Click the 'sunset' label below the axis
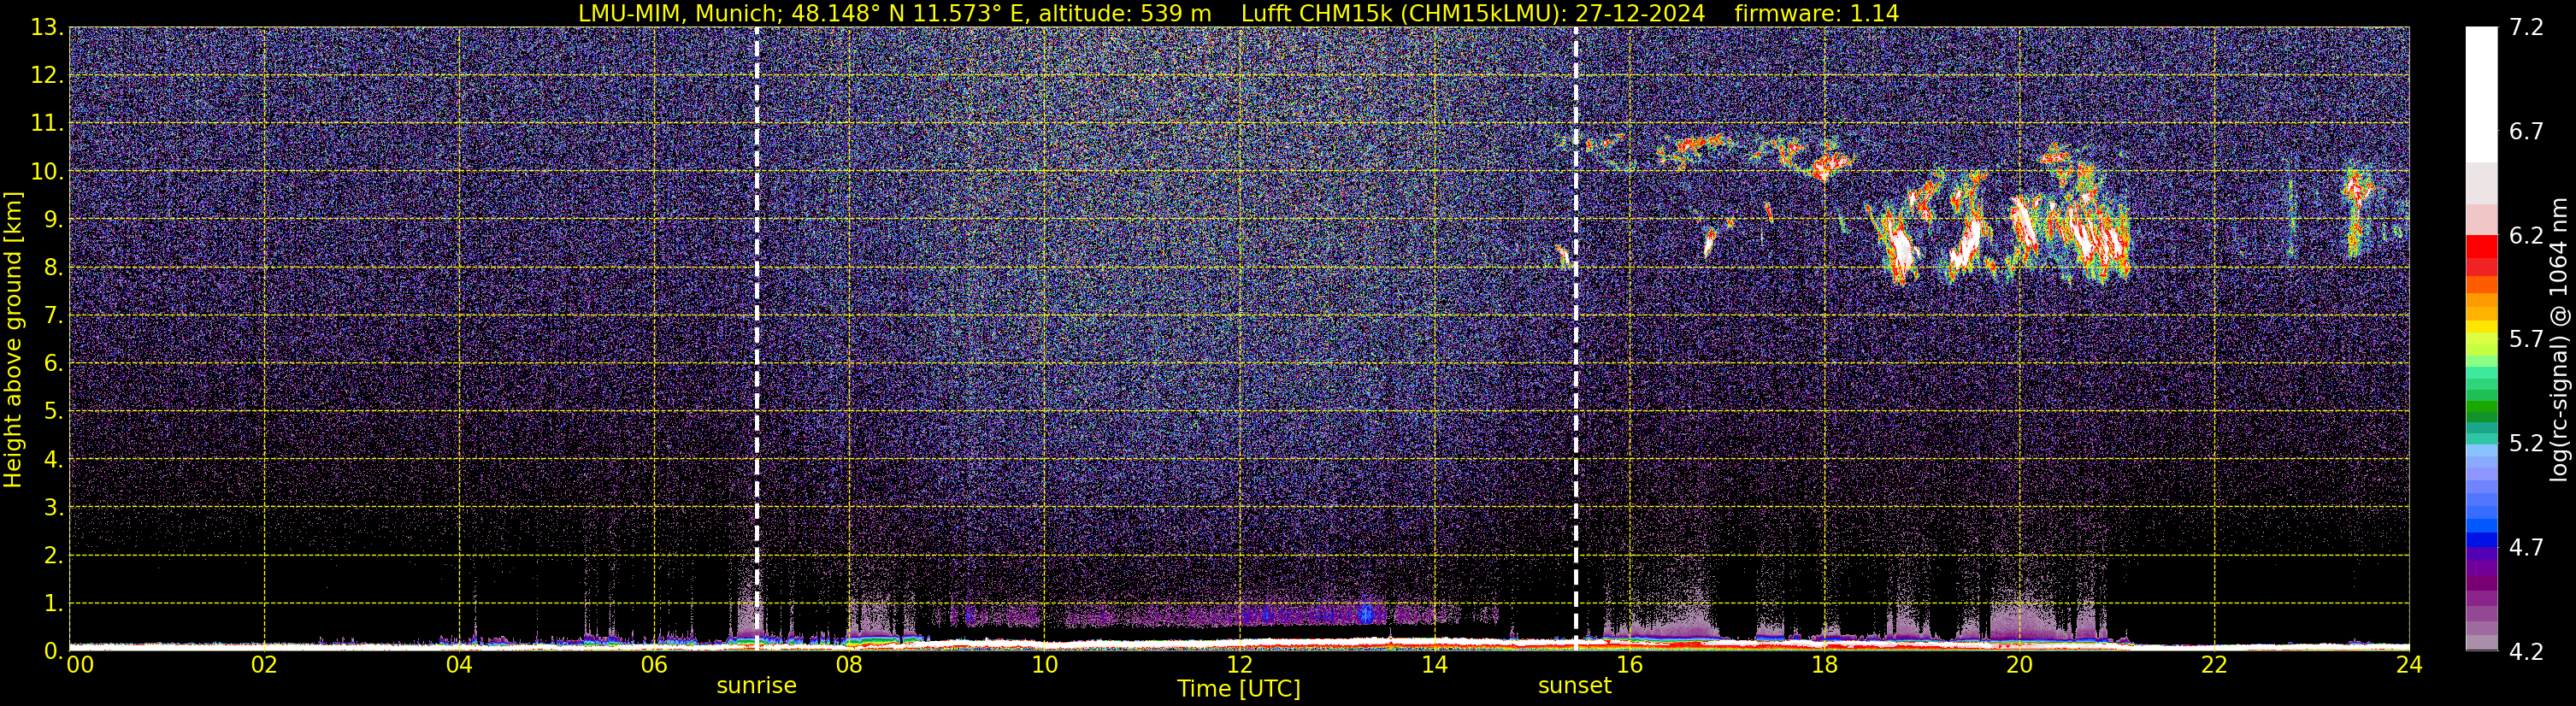 1574,686
